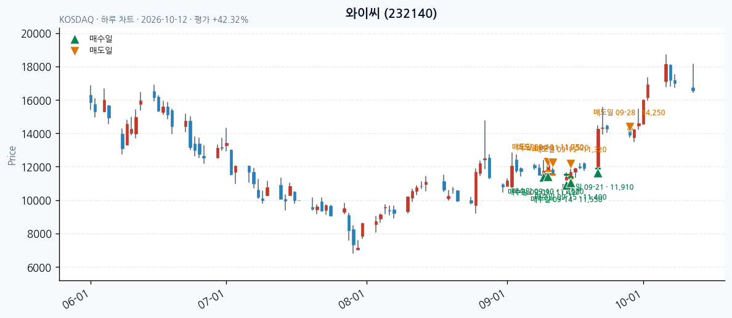
Task: Click the 10000 y-axis tick label
Action: tap(36, 201)
